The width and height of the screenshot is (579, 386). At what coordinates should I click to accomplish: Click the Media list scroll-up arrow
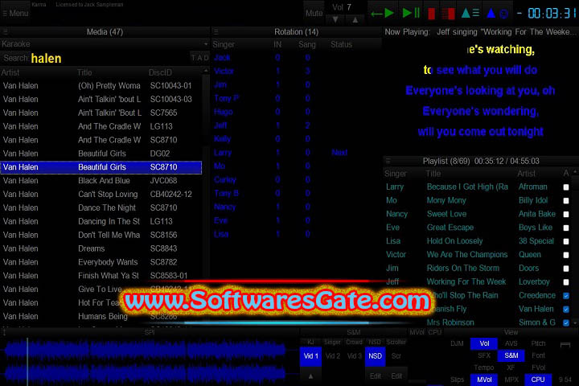206,71
